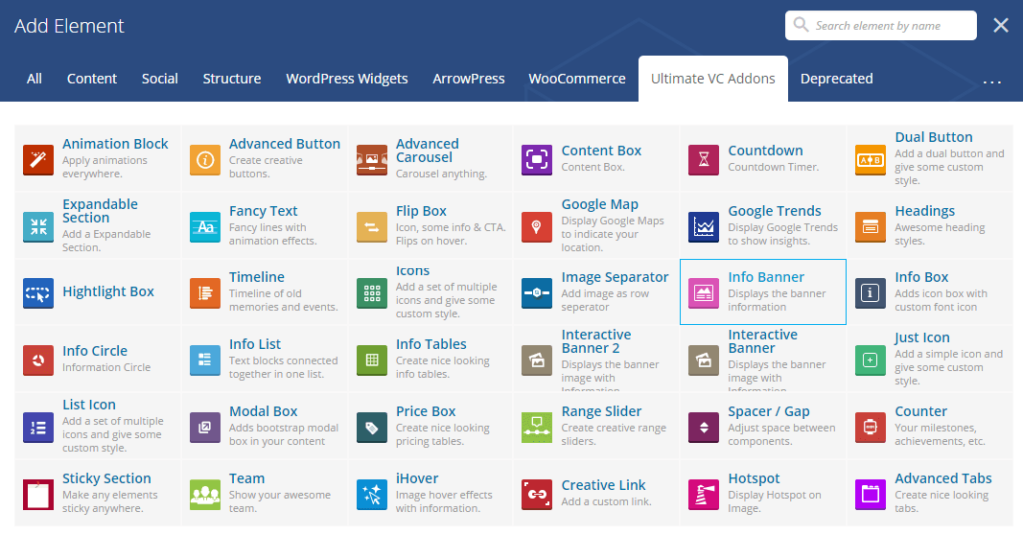Click the Advanced Carousel icon

point(372,159)
